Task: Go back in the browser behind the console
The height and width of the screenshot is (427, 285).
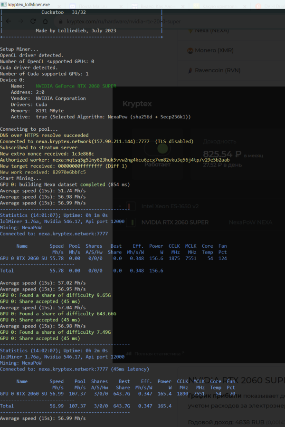Action: tap(9, 21)
